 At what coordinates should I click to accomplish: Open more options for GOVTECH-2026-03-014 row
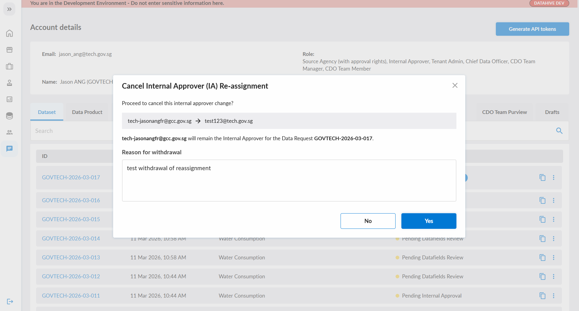click(553, 239)
